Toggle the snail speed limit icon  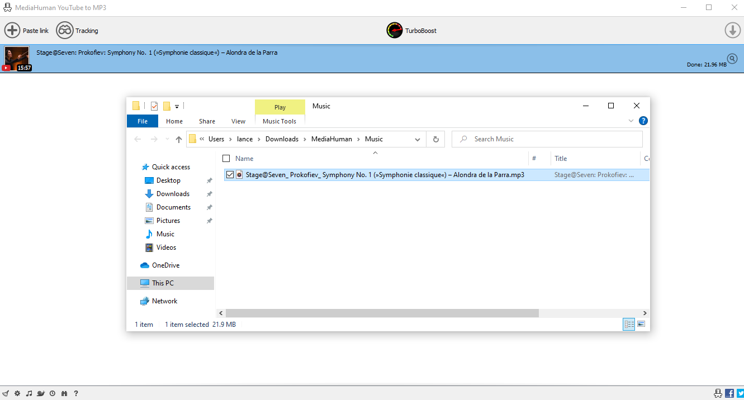[41, 393]
